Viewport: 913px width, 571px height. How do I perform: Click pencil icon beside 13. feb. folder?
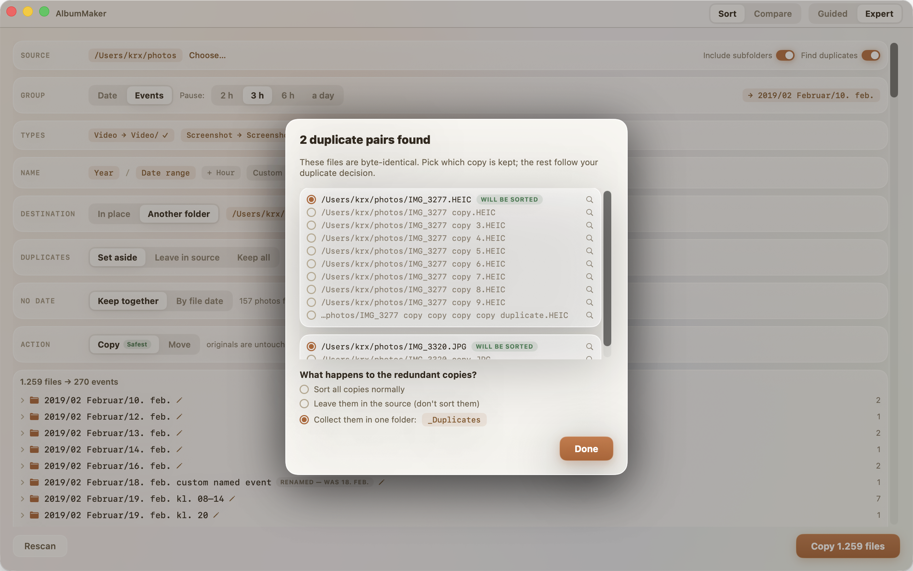180,433
